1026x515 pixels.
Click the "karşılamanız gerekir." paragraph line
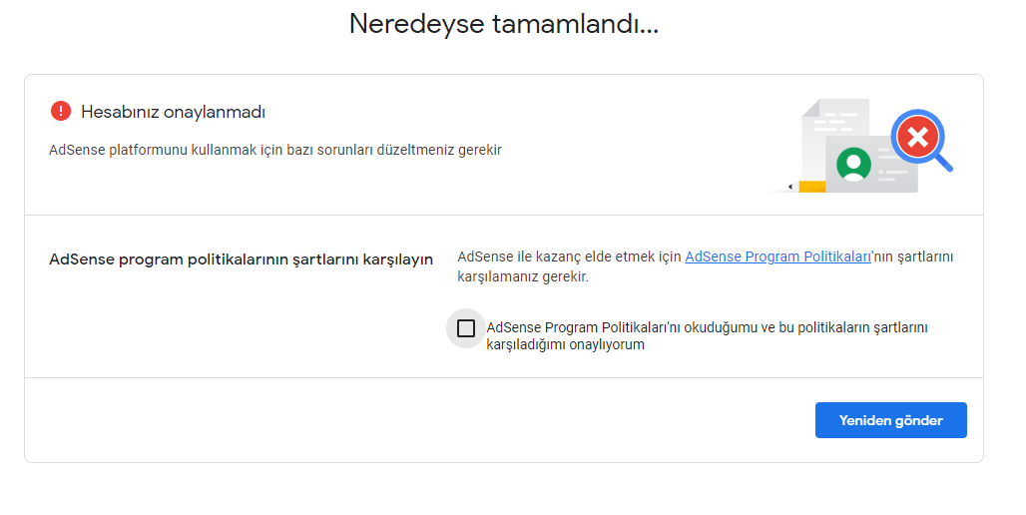click(x=523, y=276)
